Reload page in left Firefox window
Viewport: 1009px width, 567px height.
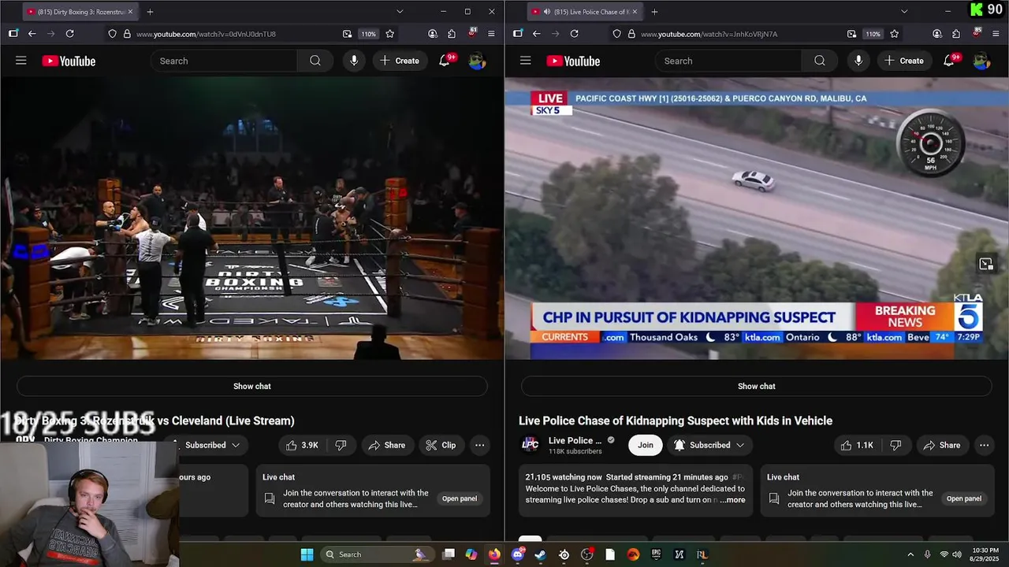pyautogui.click(x=69, y=34)
